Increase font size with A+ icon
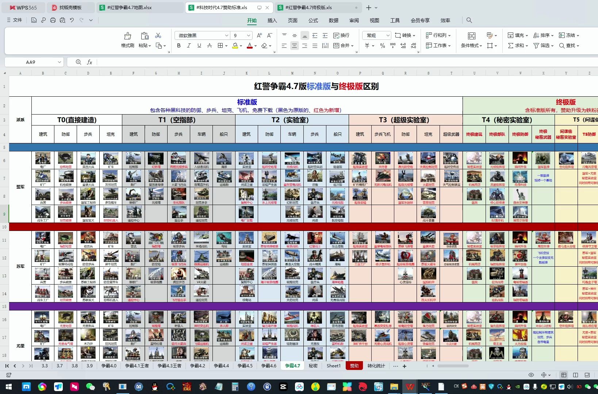Screen dimensions: 598x394 click(259, 35)
